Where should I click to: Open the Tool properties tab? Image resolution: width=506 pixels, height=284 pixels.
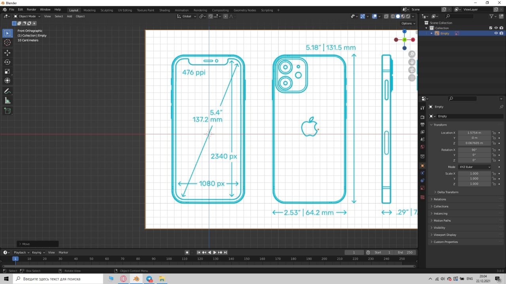click(423, 108)
